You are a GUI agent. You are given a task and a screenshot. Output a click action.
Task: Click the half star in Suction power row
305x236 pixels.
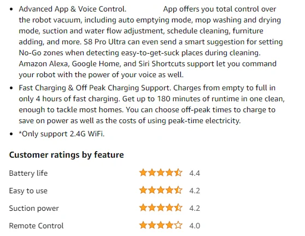(178, 208)
